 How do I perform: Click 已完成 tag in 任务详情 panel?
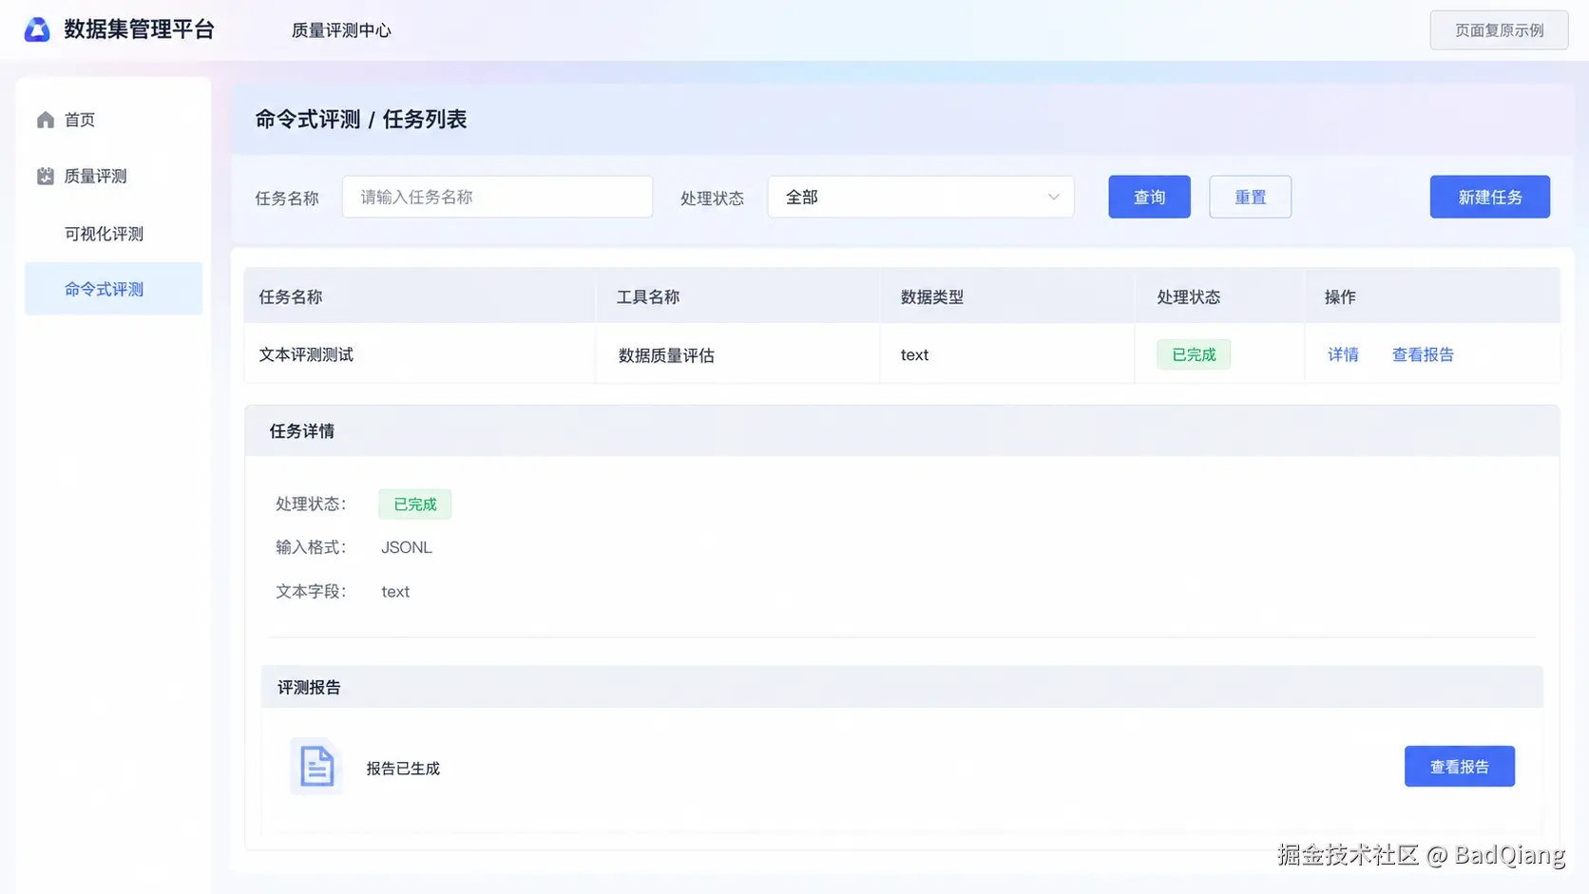(x=415, y=504)
